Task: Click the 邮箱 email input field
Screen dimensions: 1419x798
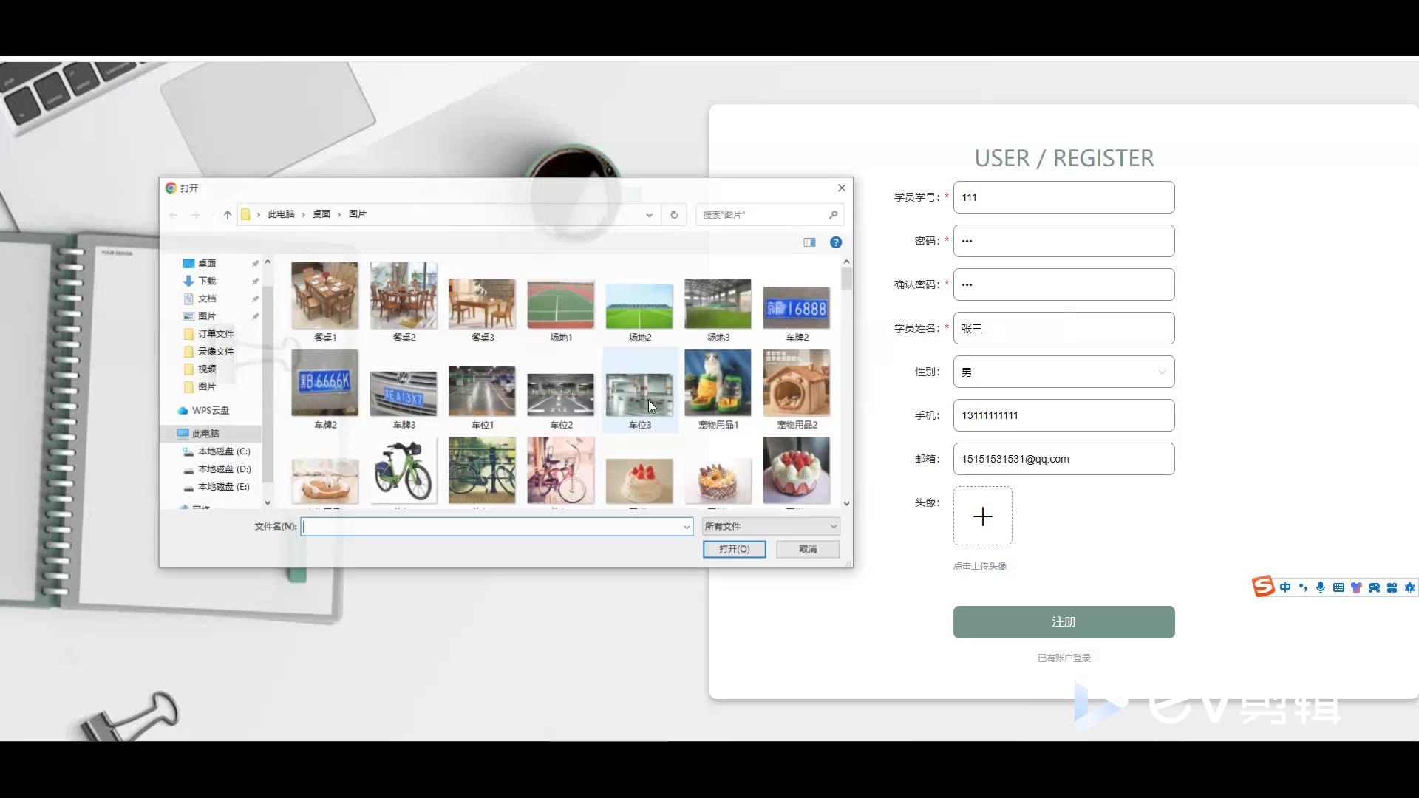Action: (1064, 459)
